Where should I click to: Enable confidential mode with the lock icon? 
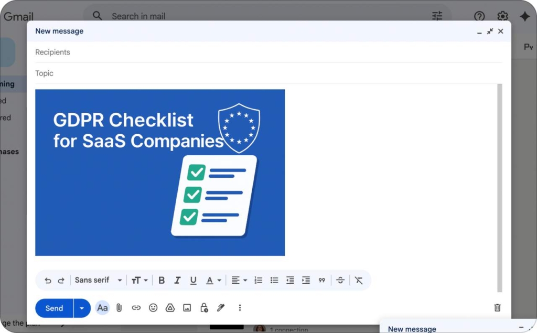pyautogui.click(x=203, y=308)
